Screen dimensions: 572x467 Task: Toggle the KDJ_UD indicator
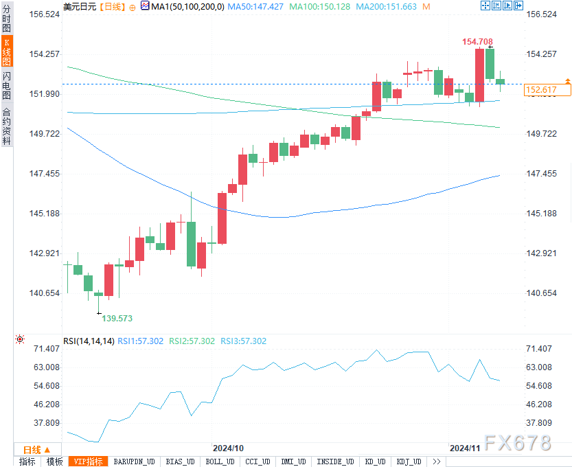[x=409, y=462]
